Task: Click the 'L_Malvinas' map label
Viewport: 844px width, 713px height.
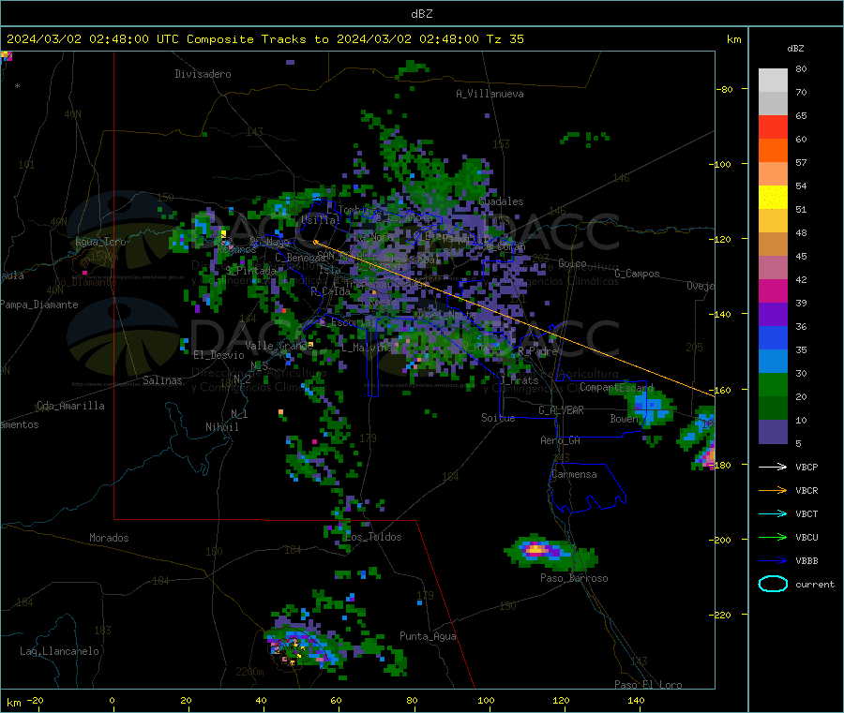Action: click(369, 348)
